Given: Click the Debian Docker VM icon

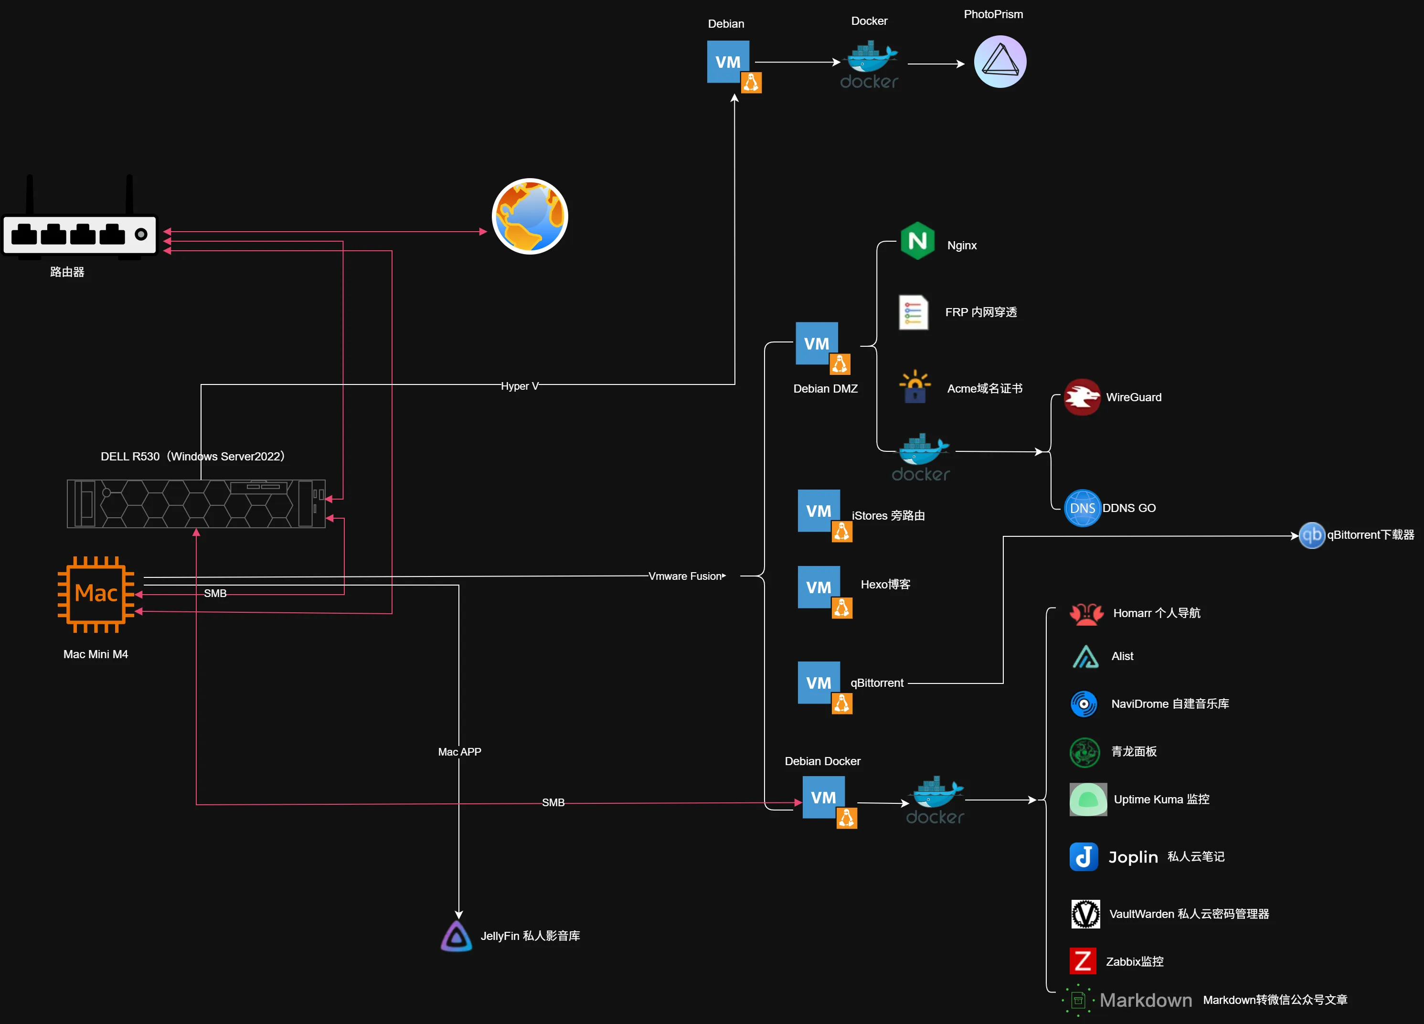Looking at the screenshot, I should [829, 802].
